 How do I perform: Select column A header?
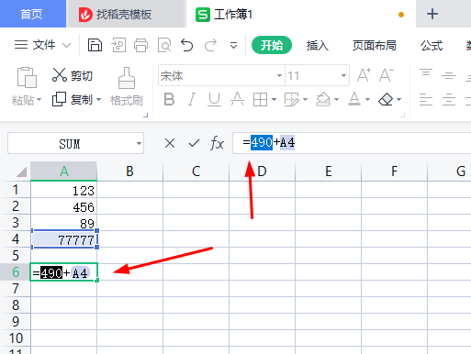click(63, 171)
